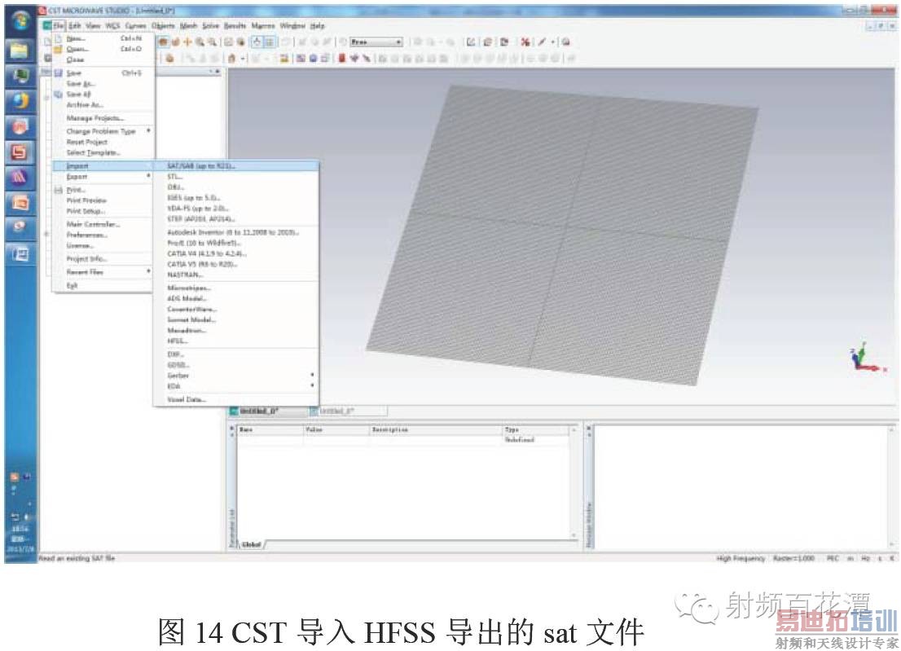Open the WCS menu
The image size is (901, 651).
tap(112, 26)
